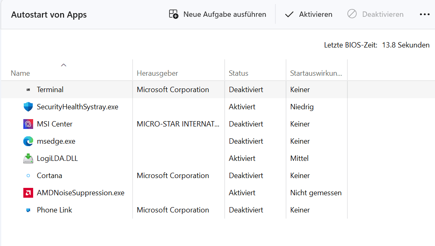Click the Aktivieren button
This screenshot has height=246, width=435.
click(308, 14)
